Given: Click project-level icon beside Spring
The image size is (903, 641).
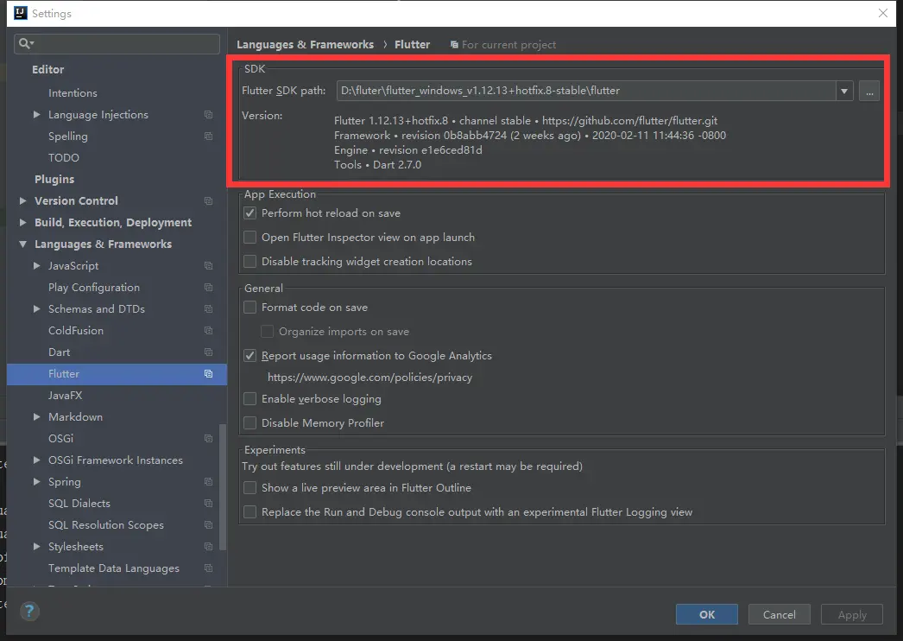Looking at the screenshot, I should point(208,482).
